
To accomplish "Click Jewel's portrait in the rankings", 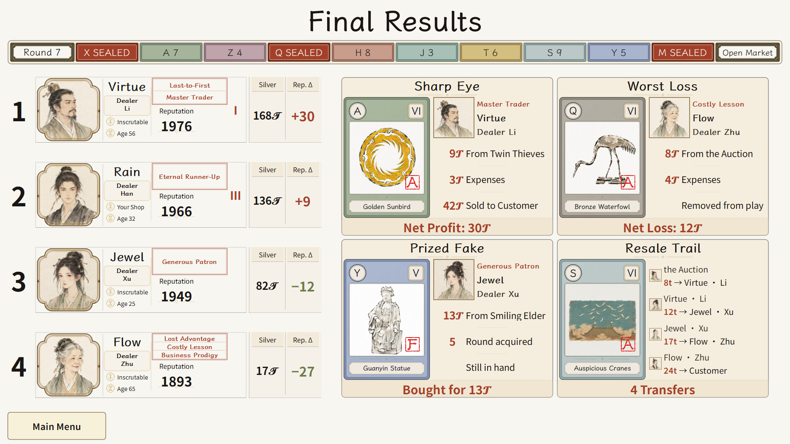I will tap(69, 280).
